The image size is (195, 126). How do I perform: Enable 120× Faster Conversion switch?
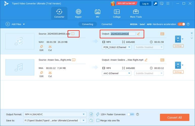coord(131,114)
